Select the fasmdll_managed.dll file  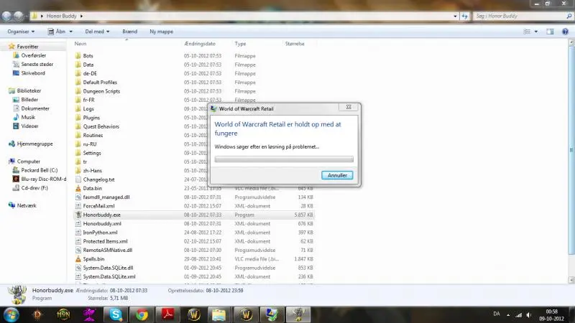click(x=106, y=197)
